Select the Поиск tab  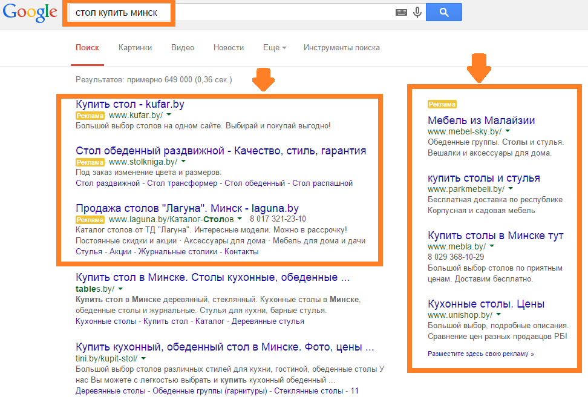point(87,48)
